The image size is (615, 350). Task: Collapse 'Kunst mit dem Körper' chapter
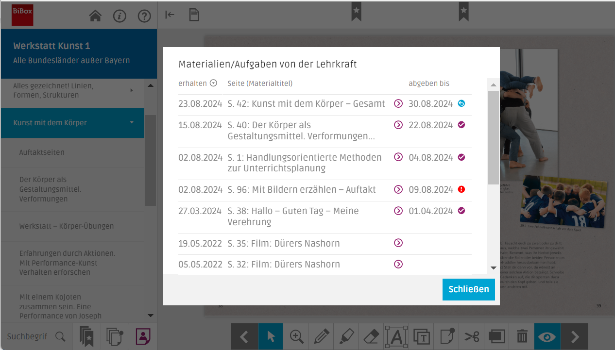coord(132,122)
